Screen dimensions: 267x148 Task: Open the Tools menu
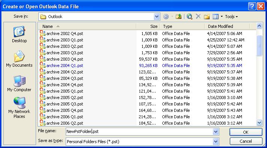point(231,17)
